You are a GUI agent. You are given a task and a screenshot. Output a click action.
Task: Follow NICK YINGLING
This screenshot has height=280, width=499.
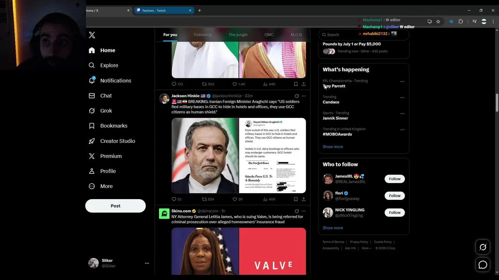395,212
